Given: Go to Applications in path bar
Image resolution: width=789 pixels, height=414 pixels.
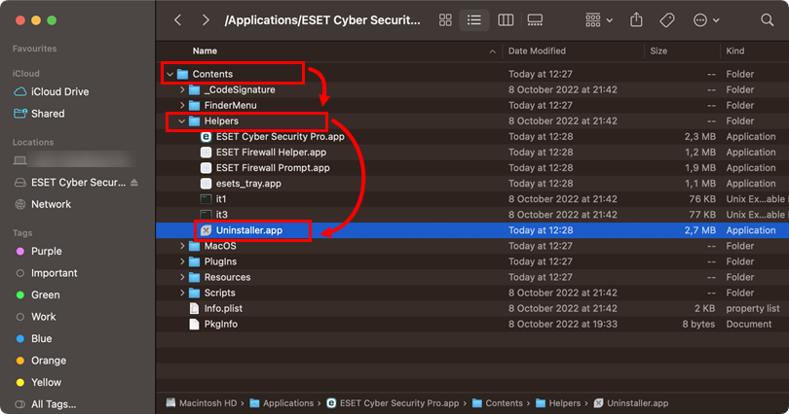Looking at the screenshot, I should 282,403.
